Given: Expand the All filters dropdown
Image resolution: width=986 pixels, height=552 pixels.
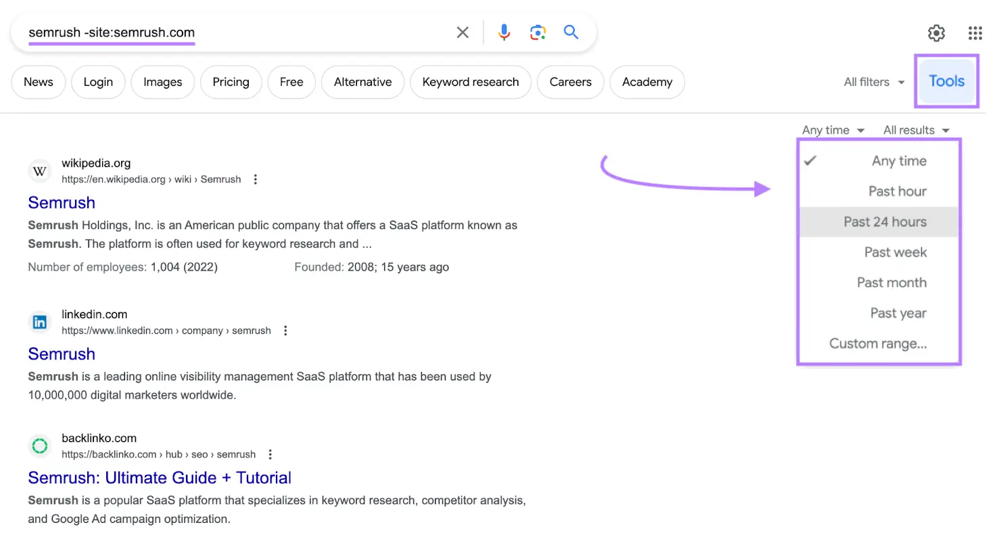Looking at the screenshot, I should pyautogui.click(x=873, y=82).
